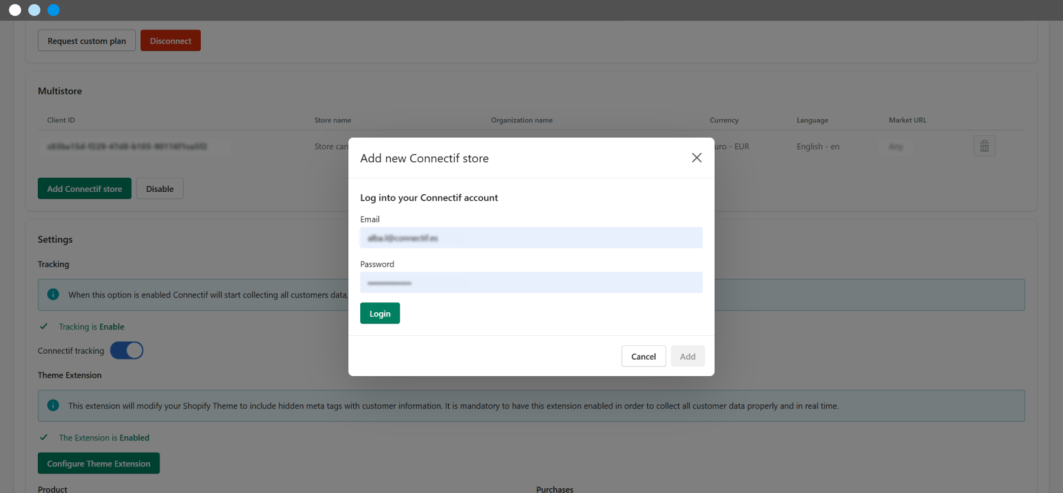
Task: Click the green Login button
Action: [380, 314]
